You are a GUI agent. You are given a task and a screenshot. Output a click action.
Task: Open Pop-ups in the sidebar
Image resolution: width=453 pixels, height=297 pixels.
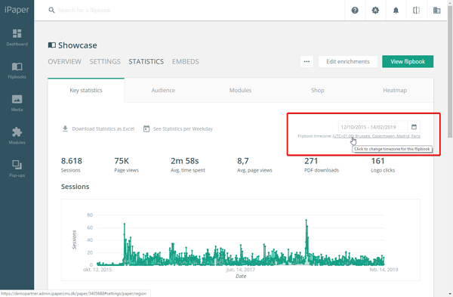coord(17,169)
